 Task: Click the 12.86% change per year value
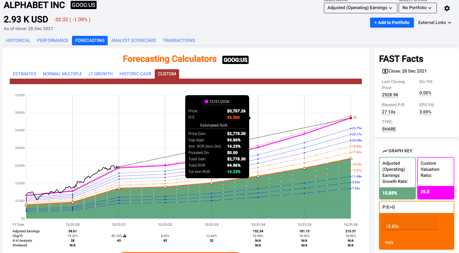[x=212, y=236]
